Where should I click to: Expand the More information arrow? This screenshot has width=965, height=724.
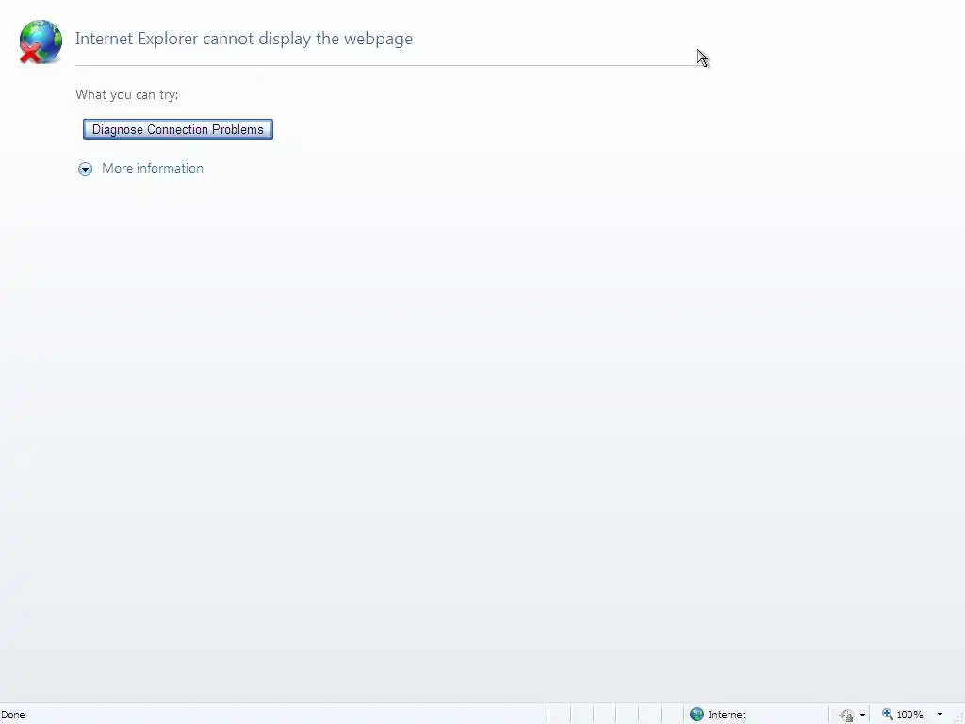pos(85,169)
